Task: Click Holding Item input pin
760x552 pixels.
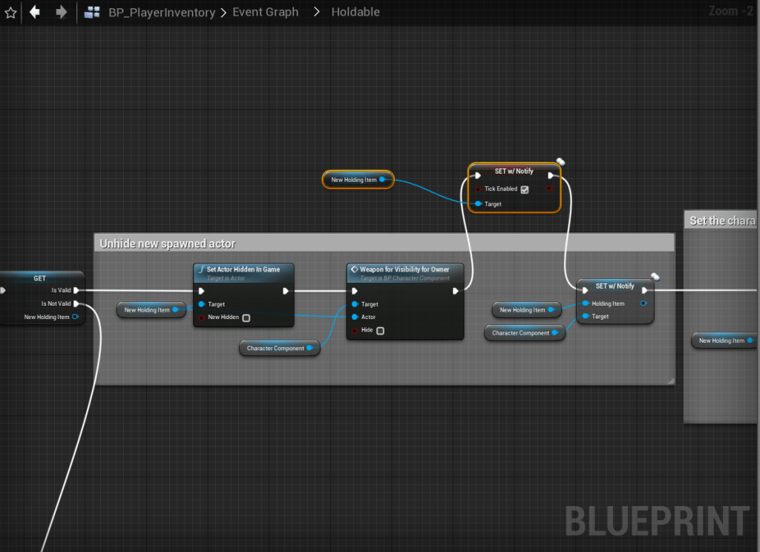Action: (586, 303)
